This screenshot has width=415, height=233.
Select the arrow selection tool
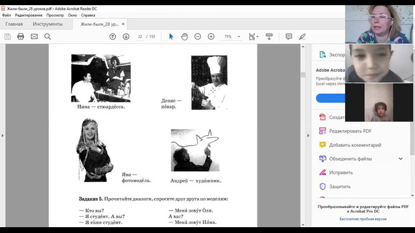pos(171,36)
